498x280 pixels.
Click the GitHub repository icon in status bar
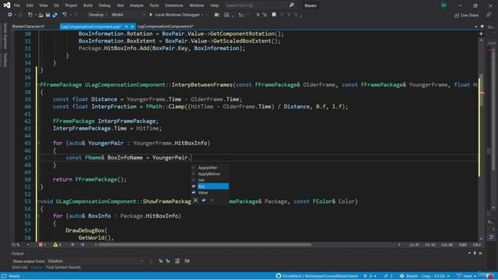tap(279, 276)
